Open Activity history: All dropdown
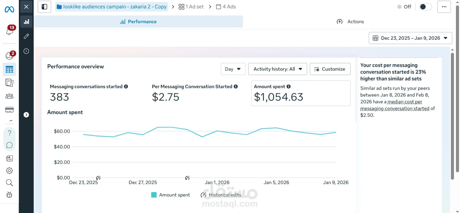 (277, 69)
